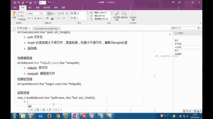This screenshot has width=213, height=119.
Task: Clear all formatting with eraser icon
Action: [x=67, y=14]
